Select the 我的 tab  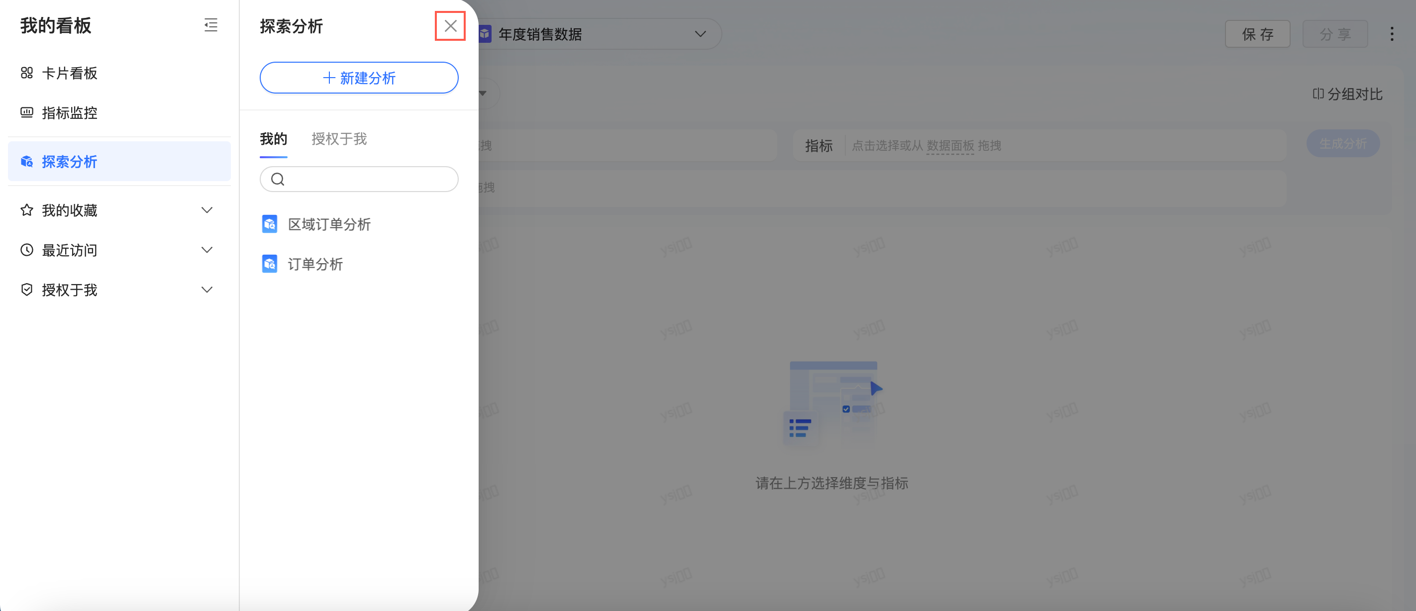[273, 139]
